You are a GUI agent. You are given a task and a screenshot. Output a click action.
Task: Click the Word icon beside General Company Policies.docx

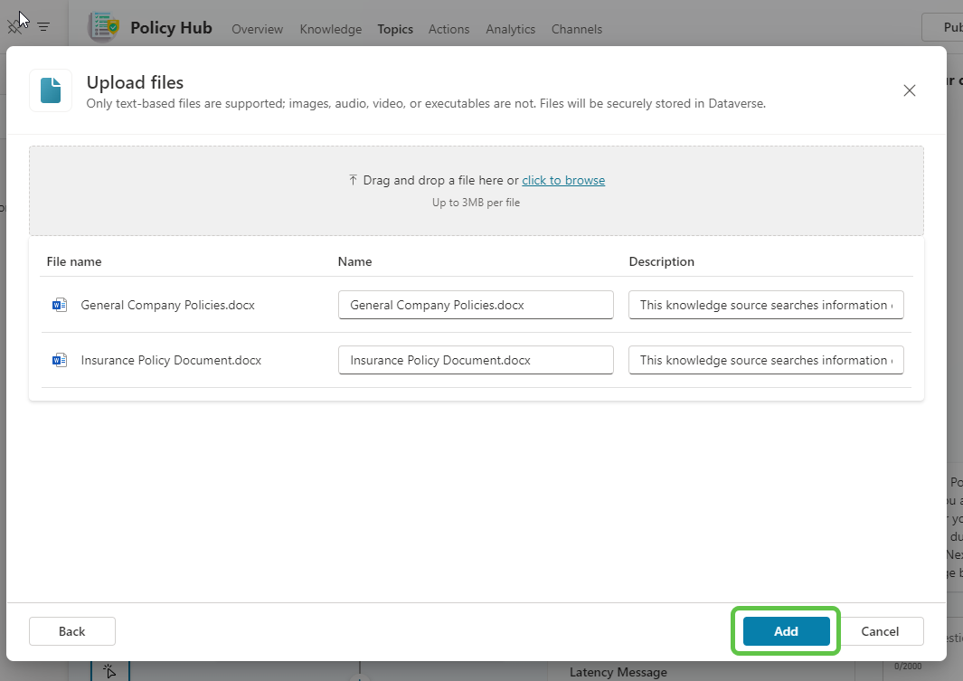59,305
